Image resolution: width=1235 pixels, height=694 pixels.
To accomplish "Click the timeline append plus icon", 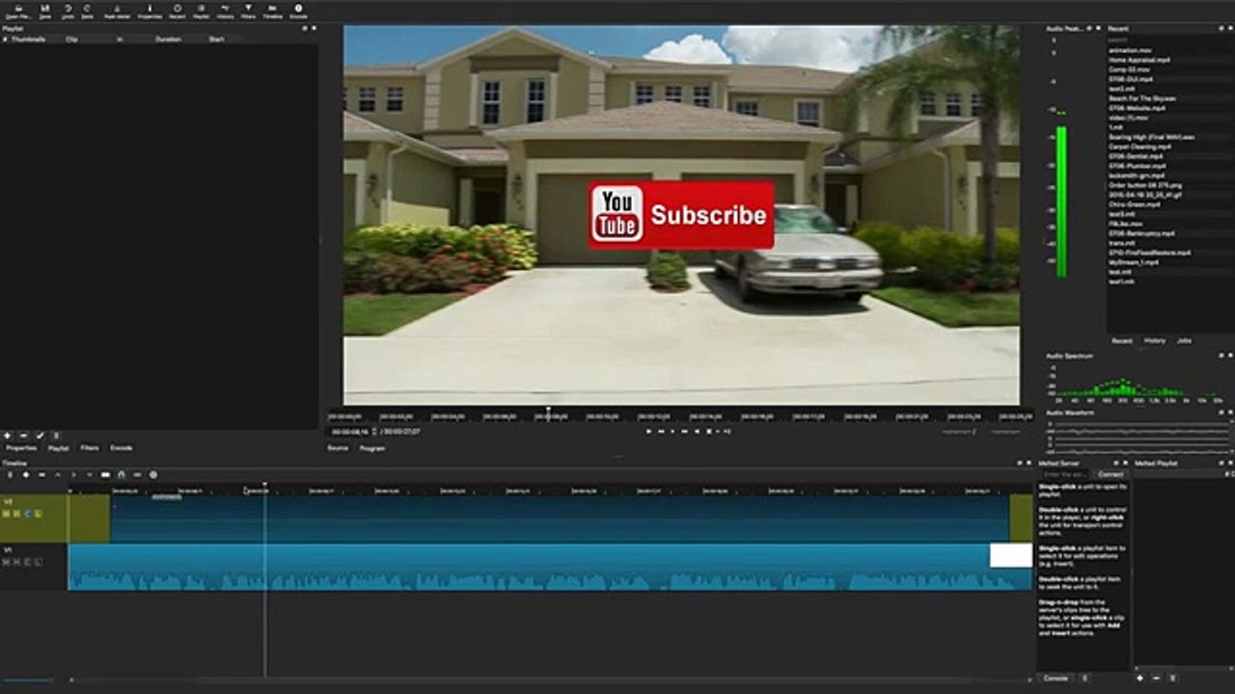I will pyautogui.click(x=26, y=474).
